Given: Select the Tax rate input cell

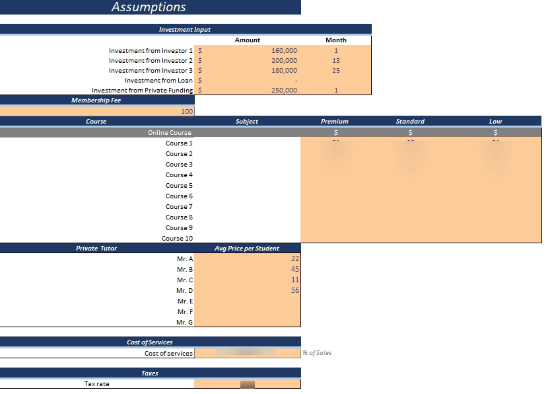Looking at the screenshot, I should pos(248,384).
